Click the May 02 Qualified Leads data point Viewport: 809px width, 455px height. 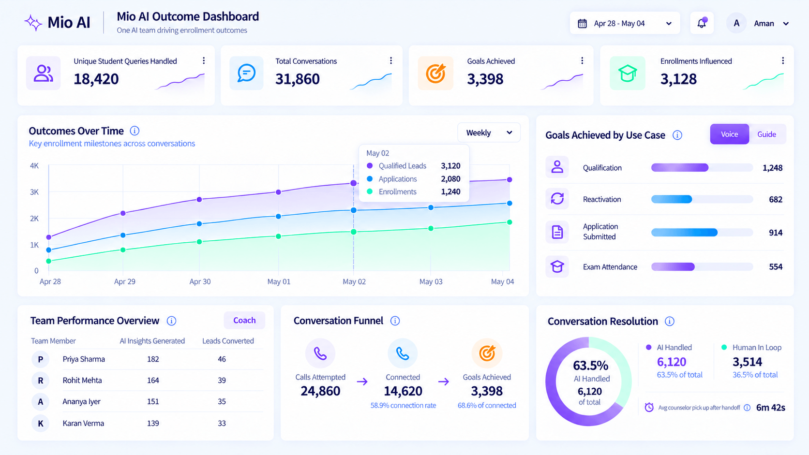(354, 183)
